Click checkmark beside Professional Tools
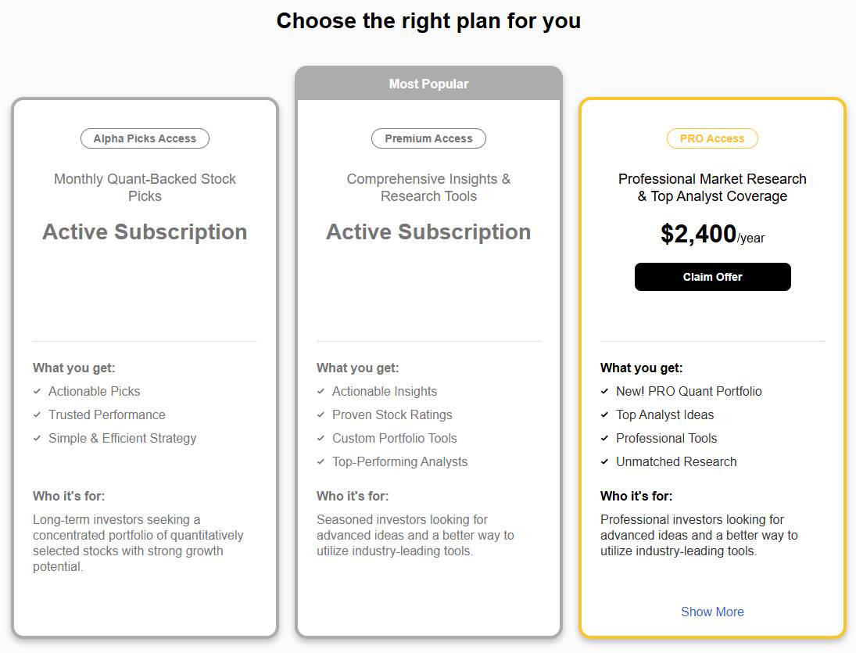Screen dimensions: 856x653 (605, 438)
